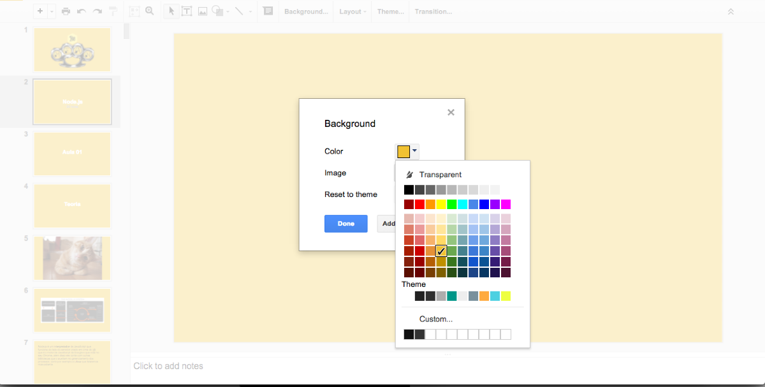Viewport: 765px width, 387px height.
Task: Click the 'Reset to theme' label
Action: click(351, 194)
